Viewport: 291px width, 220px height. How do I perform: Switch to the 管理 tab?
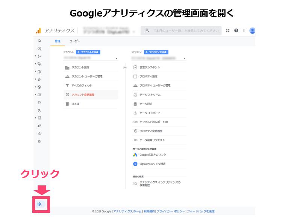pos(58,41)
